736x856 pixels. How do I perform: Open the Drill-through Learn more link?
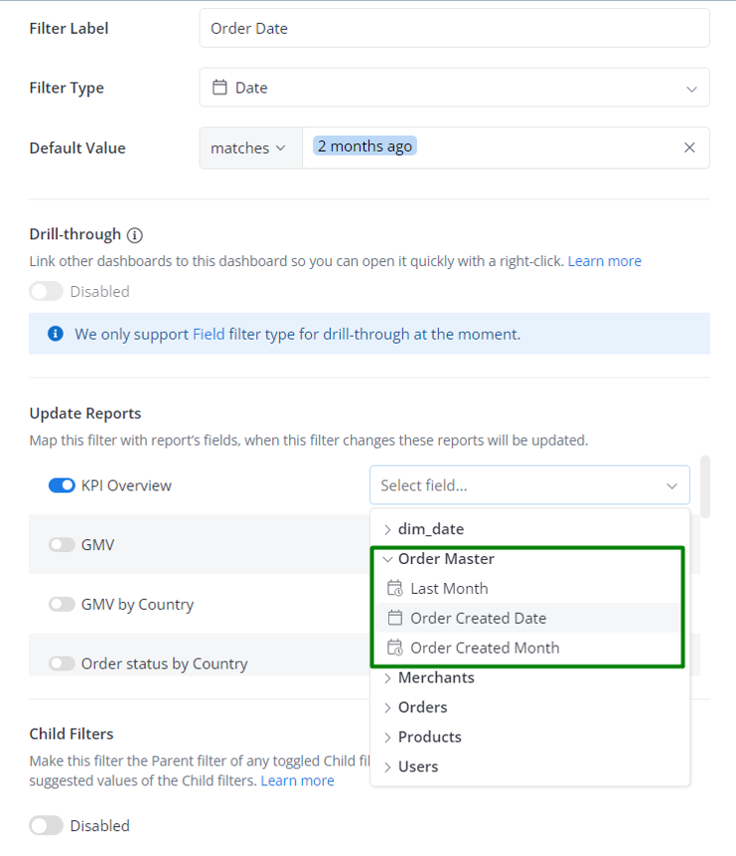click(605, 261)
